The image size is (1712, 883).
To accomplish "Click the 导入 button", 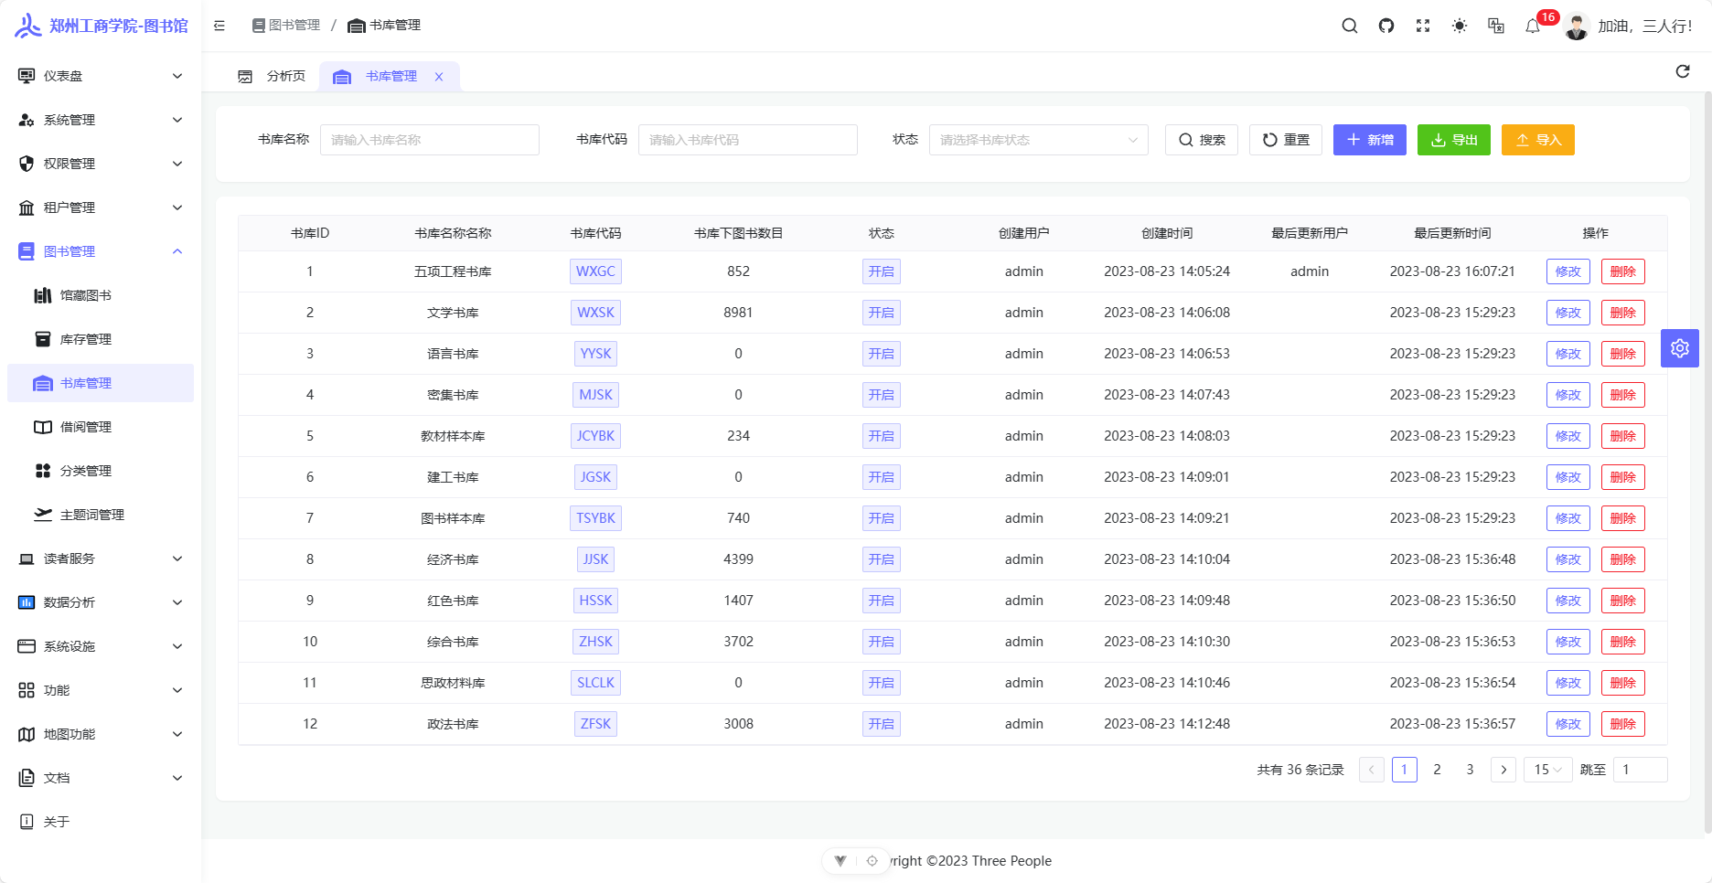I will pyautogui.click(x=1538, y=140).
